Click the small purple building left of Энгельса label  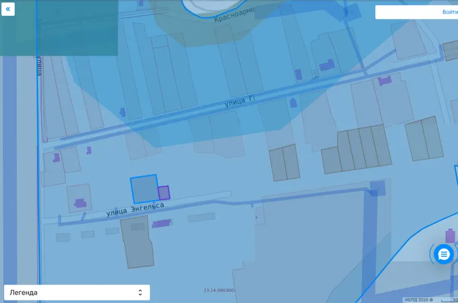(x=81, y=203)
